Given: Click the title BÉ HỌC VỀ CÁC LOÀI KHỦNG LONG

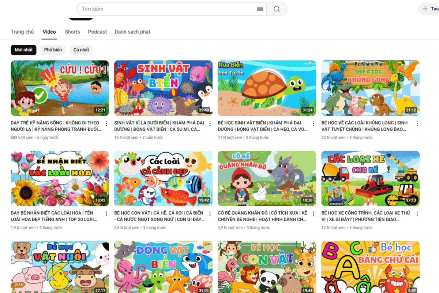Looking at the screenshot, I should point(364,126).
